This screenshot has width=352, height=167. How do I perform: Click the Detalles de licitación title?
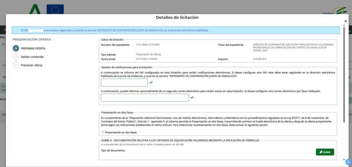177,18
